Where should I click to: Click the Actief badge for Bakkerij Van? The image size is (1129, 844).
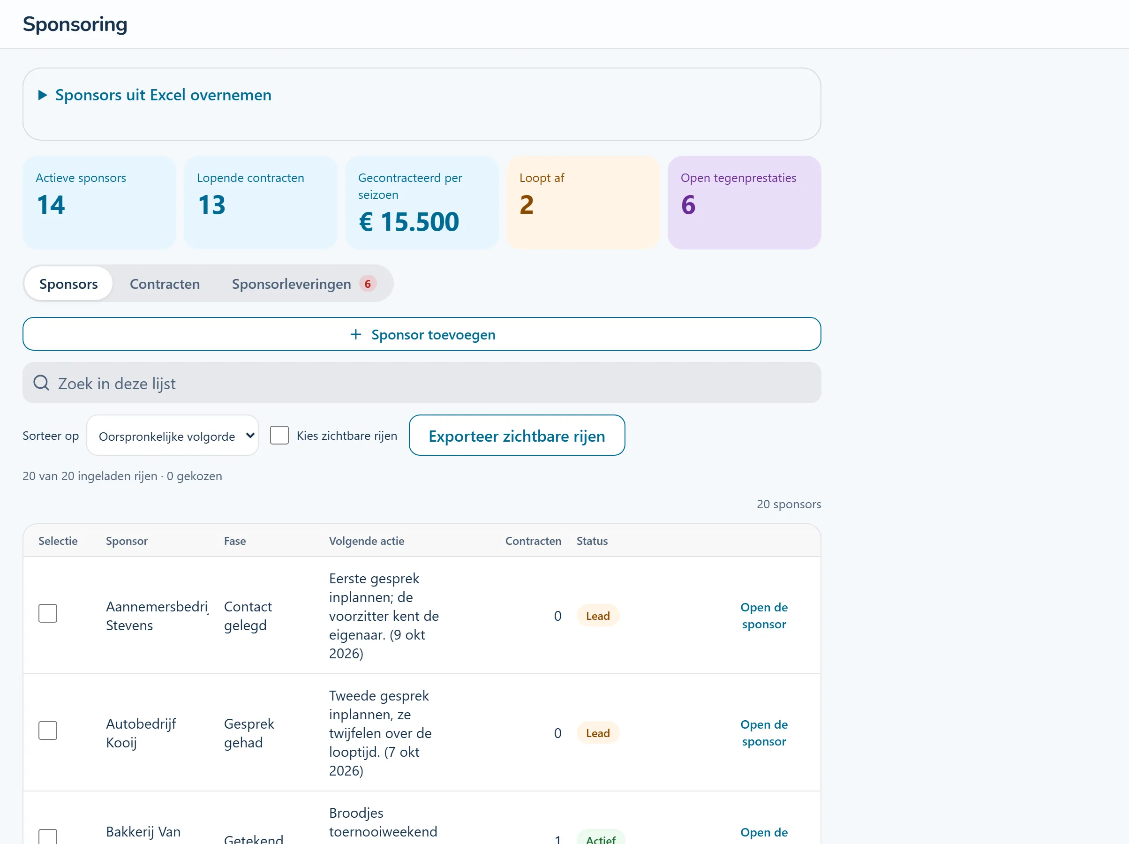(601, 837)
